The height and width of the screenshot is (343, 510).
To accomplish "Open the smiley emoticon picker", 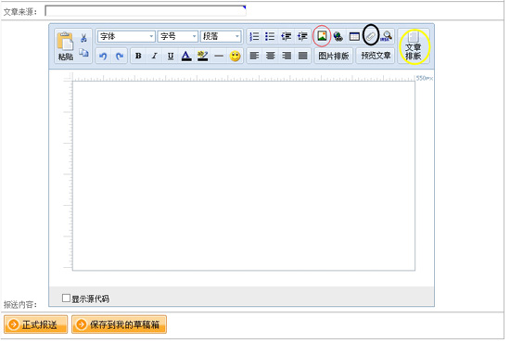I will [236, 56].
